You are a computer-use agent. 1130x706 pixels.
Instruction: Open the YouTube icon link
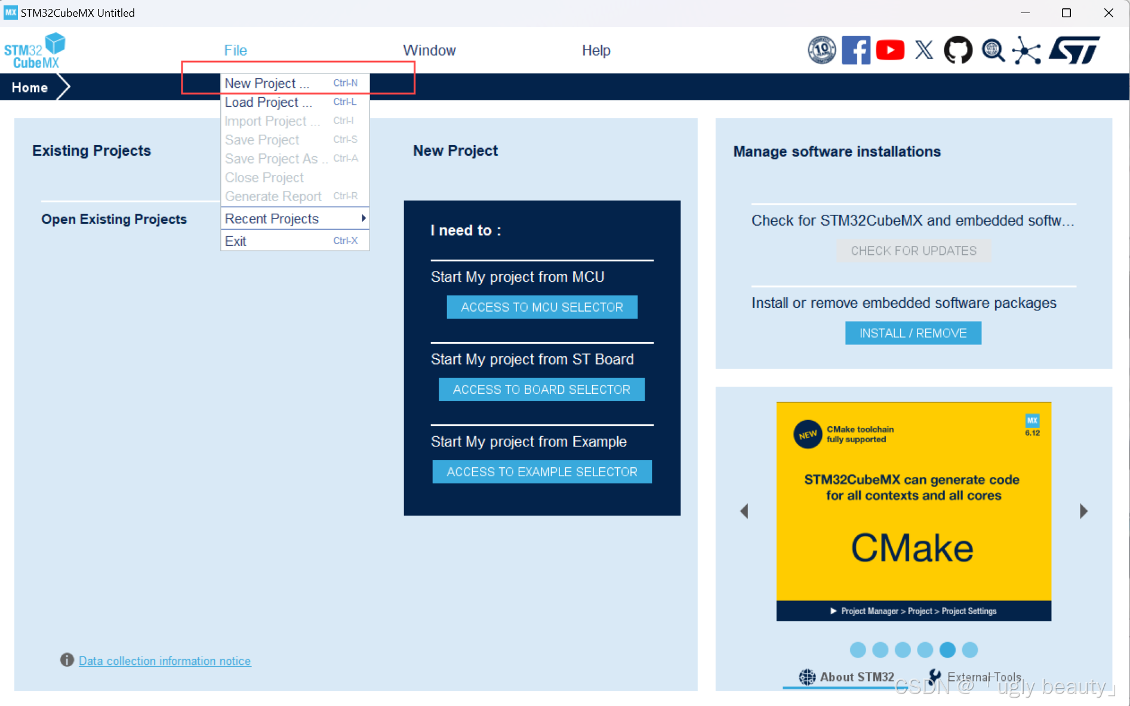pyautogui.click(x=889, y=50)
